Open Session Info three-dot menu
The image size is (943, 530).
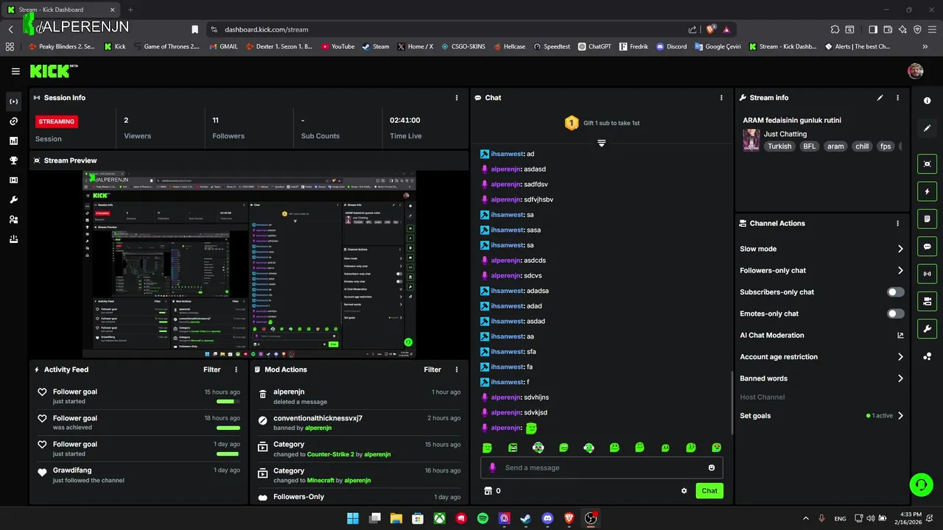tap(457, 97)
